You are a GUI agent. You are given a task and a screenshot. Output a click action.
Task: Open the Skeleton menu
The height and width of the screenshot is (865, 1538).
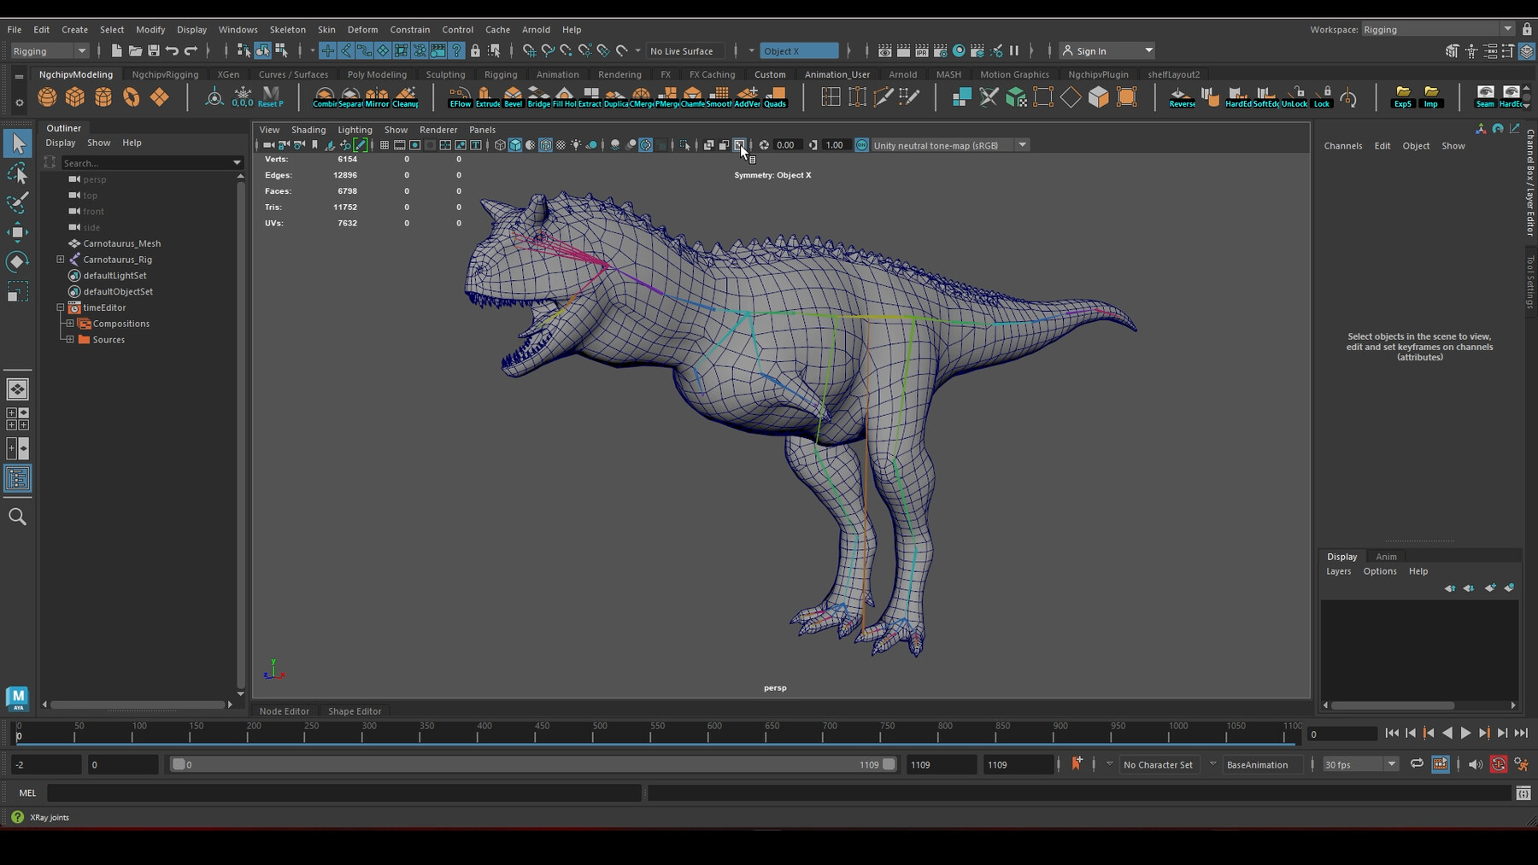tap(287, 29)
